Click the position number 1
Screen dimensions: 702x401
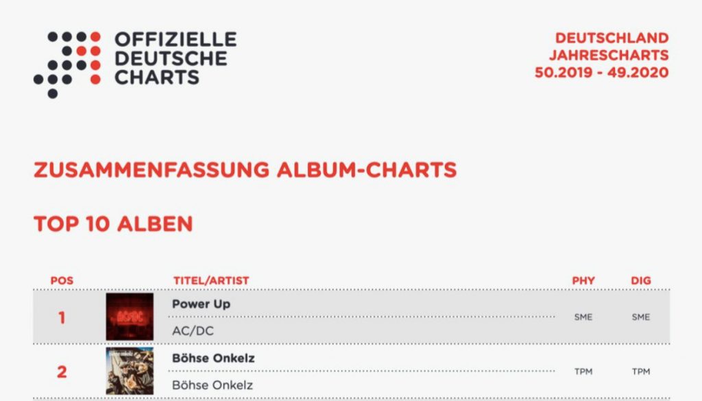click(62, 317)
